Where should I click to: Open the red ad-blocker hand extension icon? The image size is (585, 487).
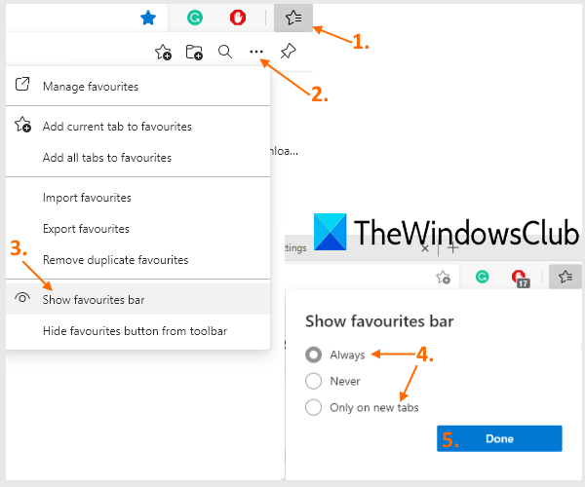238,18
